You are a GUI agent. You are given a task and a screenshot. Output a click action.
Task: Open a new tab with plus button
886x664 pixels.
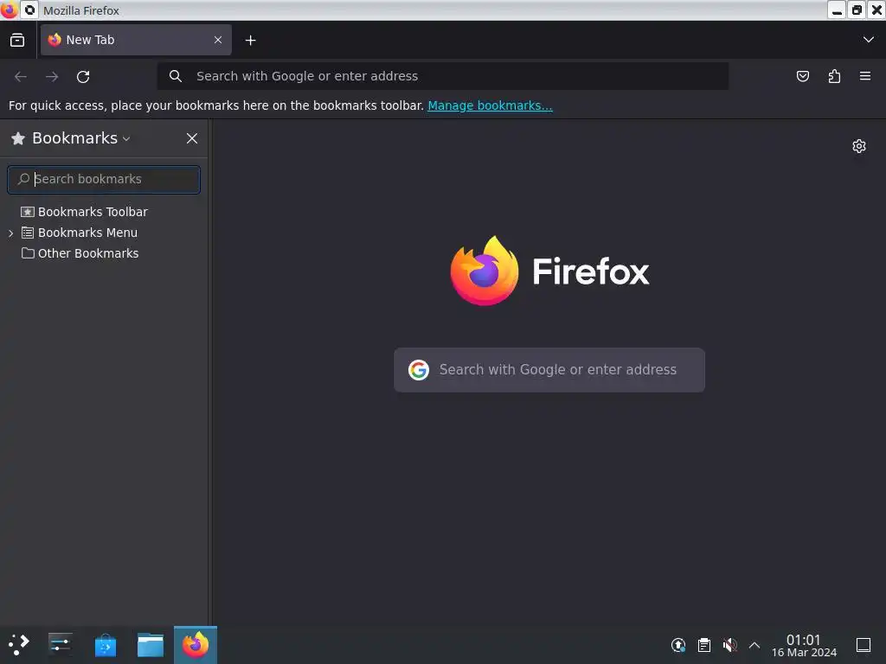pyautogui.click(x=250, y=40)
